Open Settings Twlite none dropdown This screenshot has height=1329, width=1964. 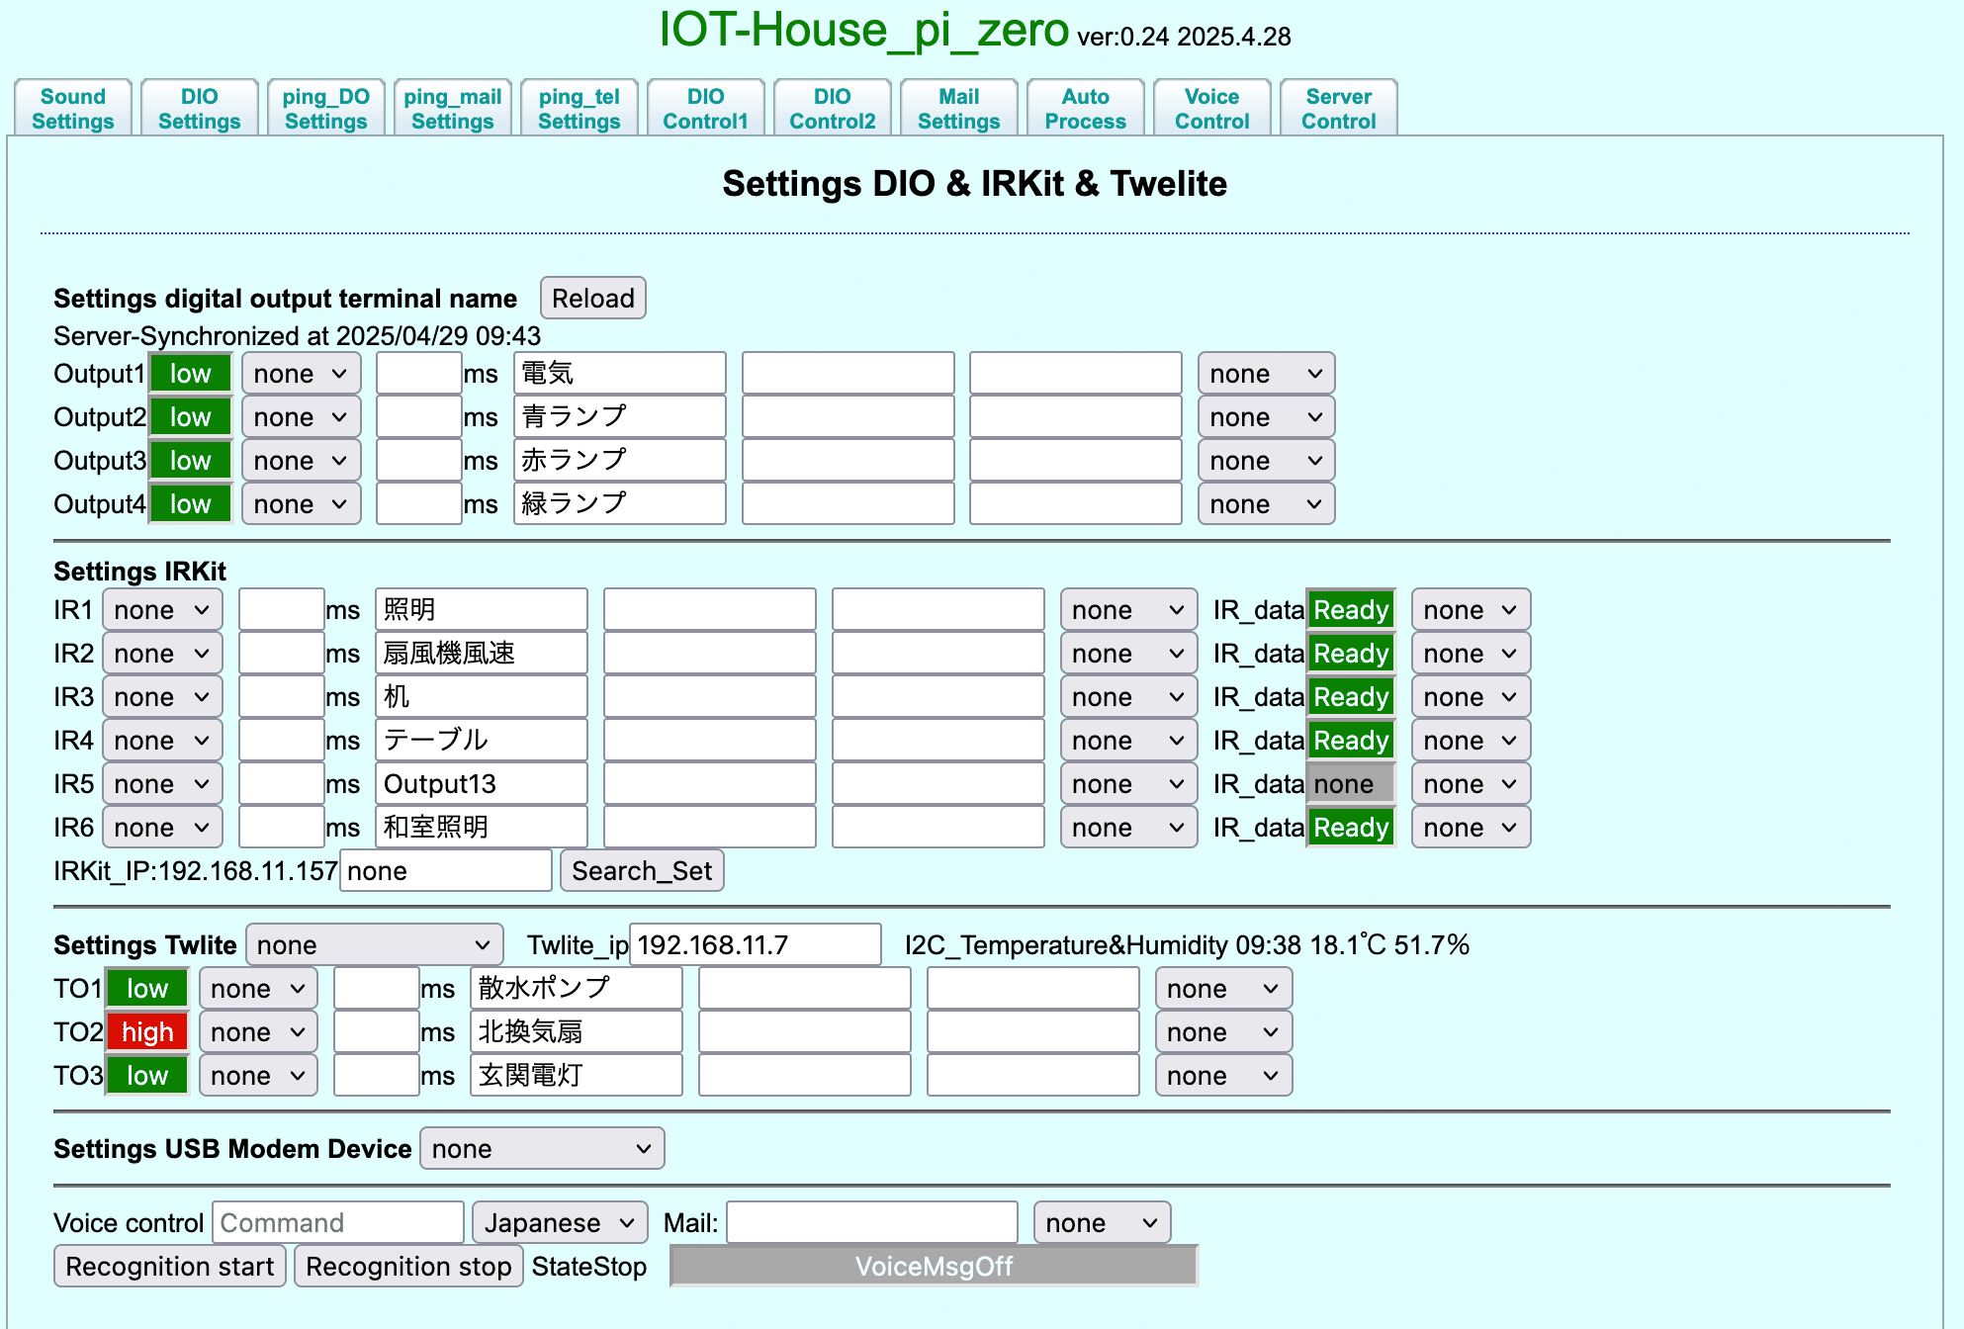[x=374, y=945]
